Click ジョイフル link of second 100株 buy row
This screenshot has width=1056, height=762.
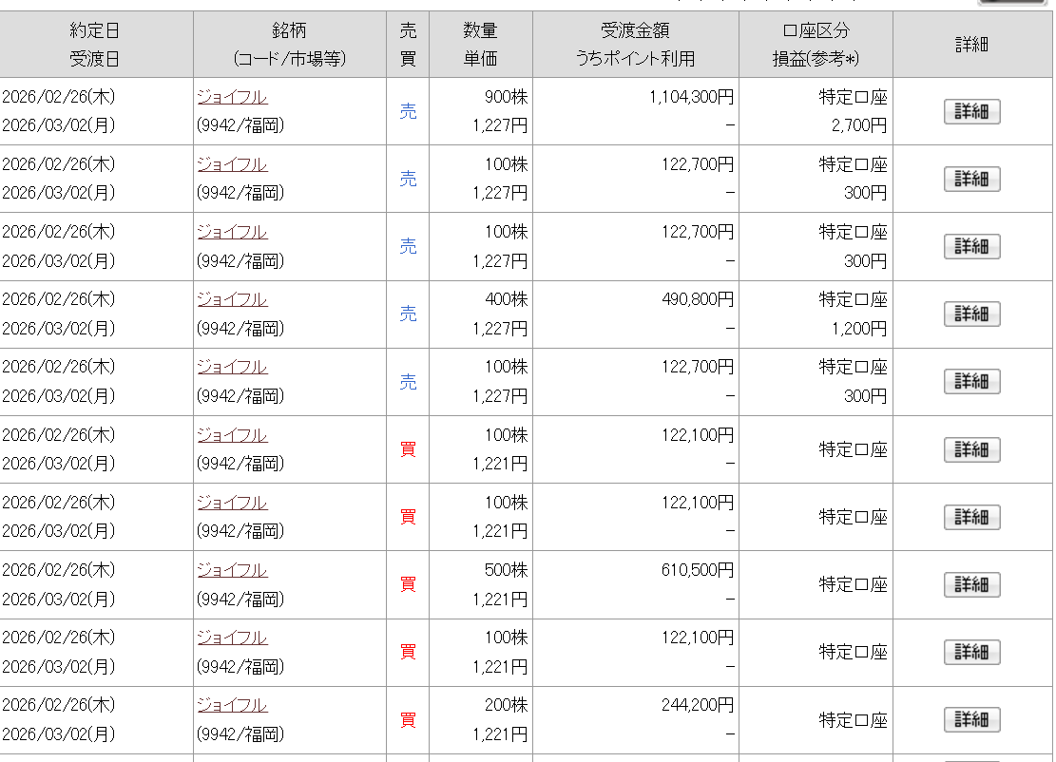232,503
